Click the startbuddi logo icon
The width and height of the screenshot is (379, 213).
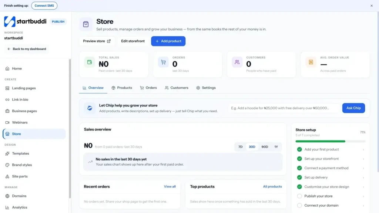[10, 21]
